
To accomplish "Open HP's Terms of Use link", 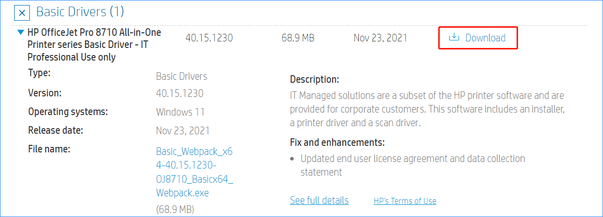I will pos(405,201).
